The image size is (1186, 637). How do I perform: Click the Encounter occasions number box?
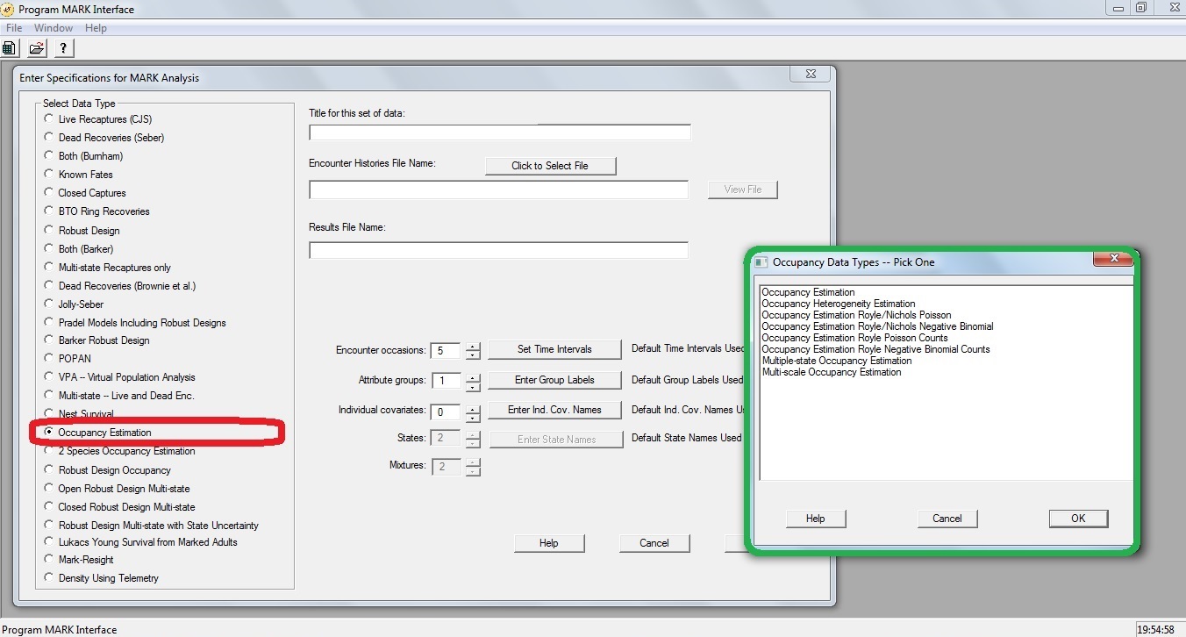point(445,351)
